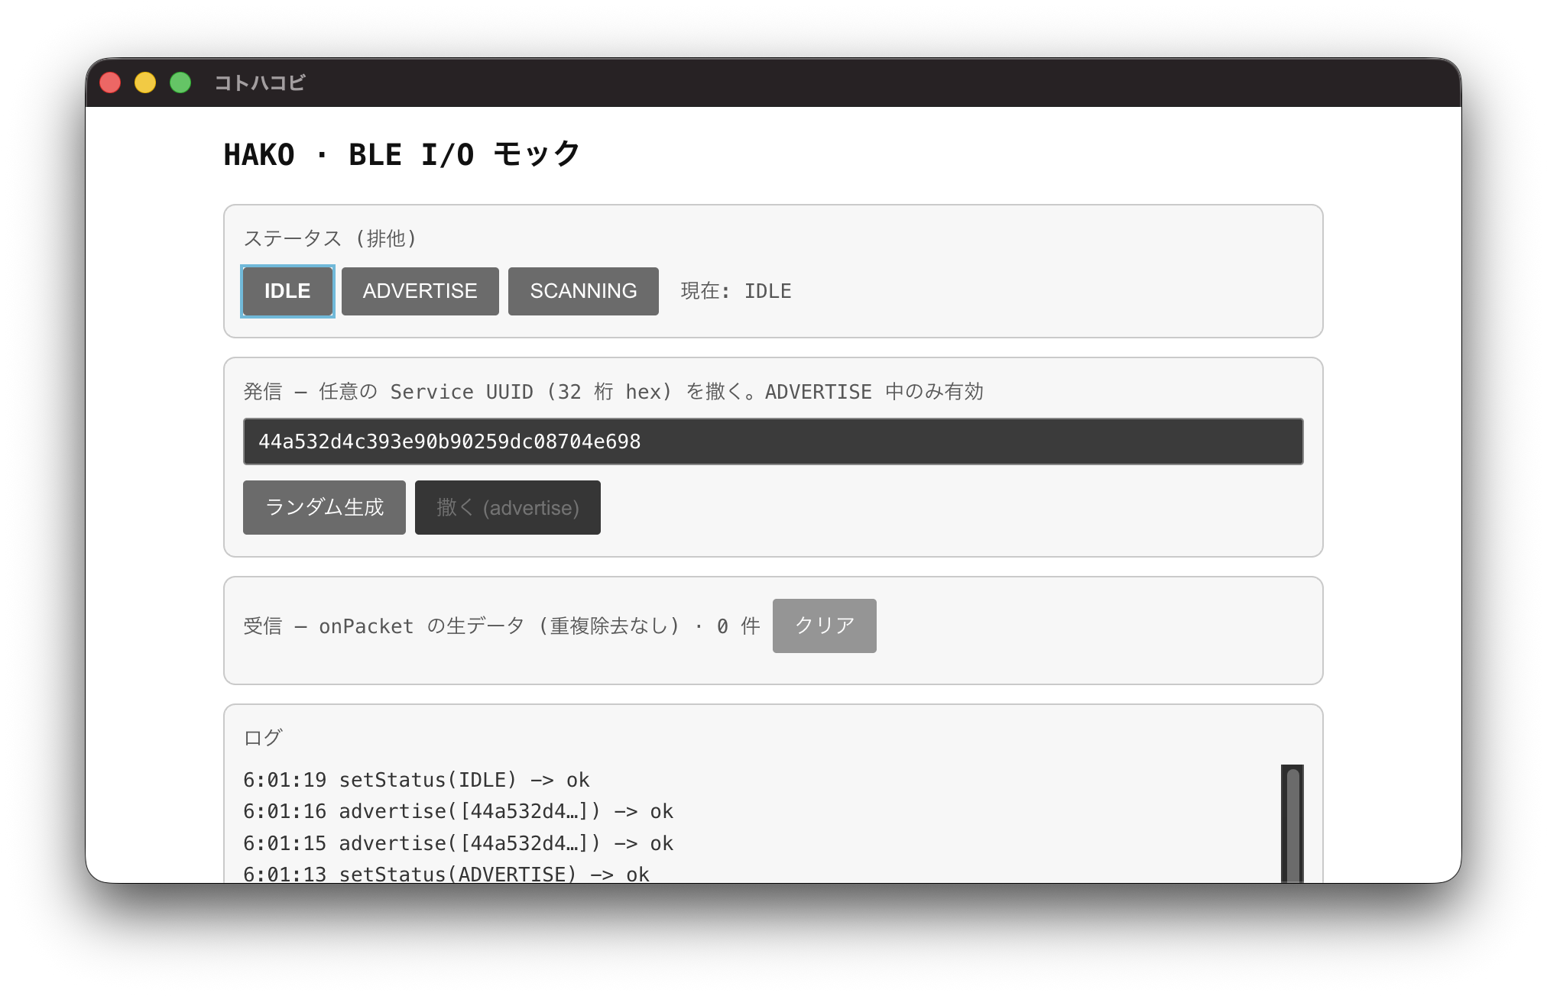Click the ランダム生成 button
1547x996 pixels.
pyautogui.click(x=324, y=507)
